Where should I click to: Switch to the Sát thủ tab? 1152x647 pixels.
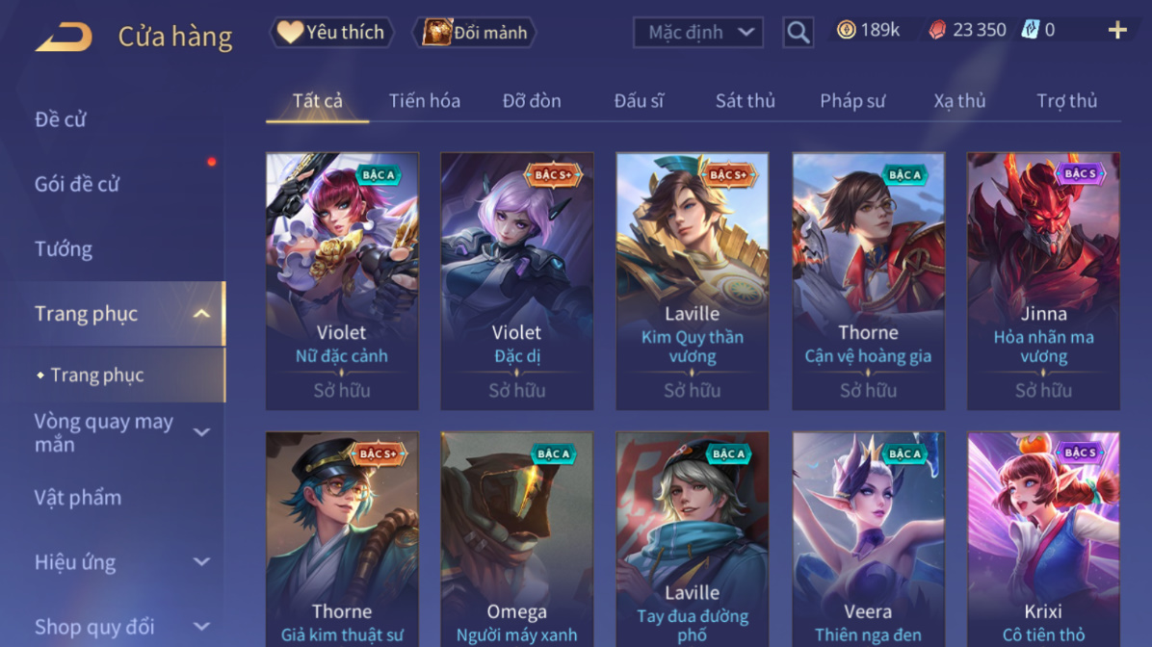click(745, 100)
